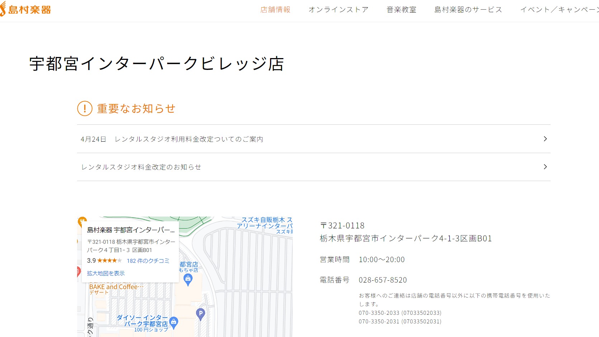The width and height of the screenshot is (599, 337).
Task: Click the 重要なお知らせ heading
Action: coord(136,108)
